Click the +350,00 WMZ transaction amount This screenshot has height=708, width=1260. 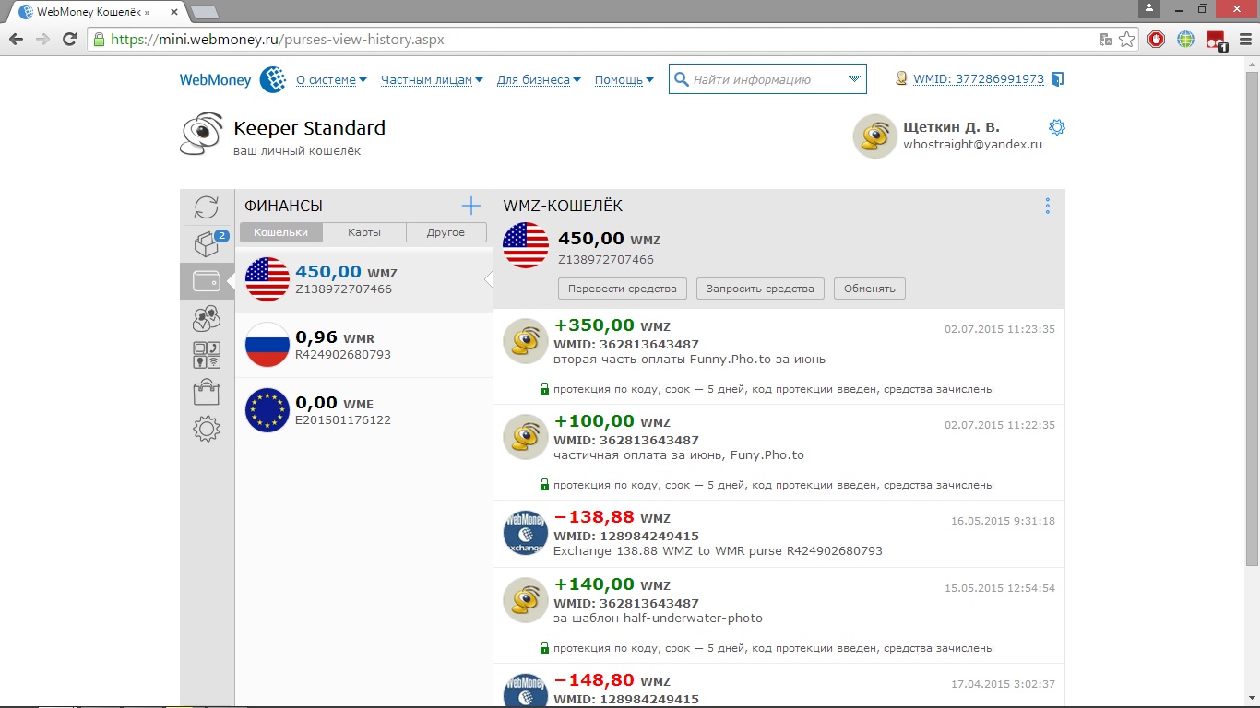[612, 325]
